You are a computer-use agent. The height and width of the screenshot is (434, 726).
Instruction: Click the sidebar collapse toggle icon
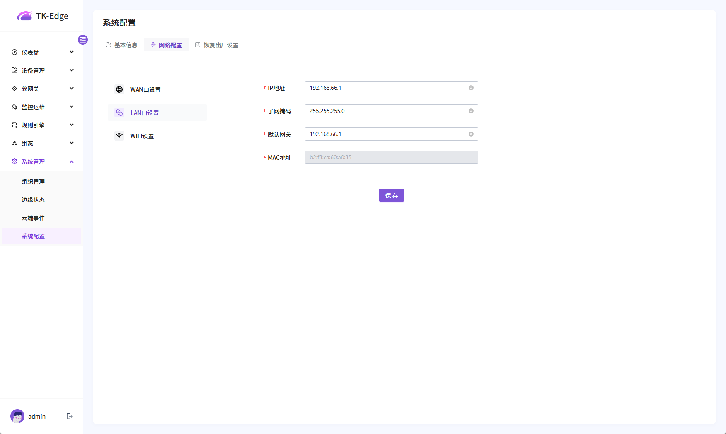(83, 40)
